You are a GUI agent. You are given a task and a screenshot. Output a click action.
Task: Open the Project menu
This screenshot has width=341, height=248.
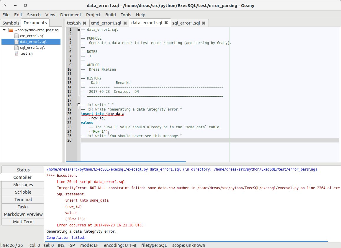(x=93, y=14)
